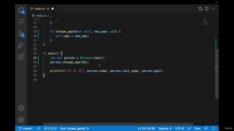The height and width of the screenshot is (131, 234).
Task: Select language mode Rust in status bar
Action: tap(197, 128)
